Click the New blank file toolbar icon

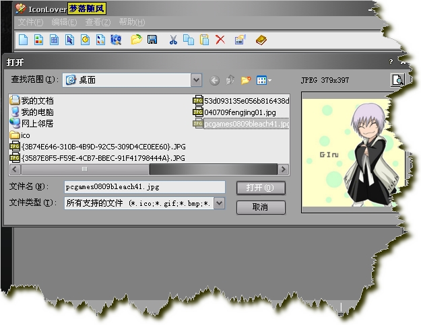24,40
